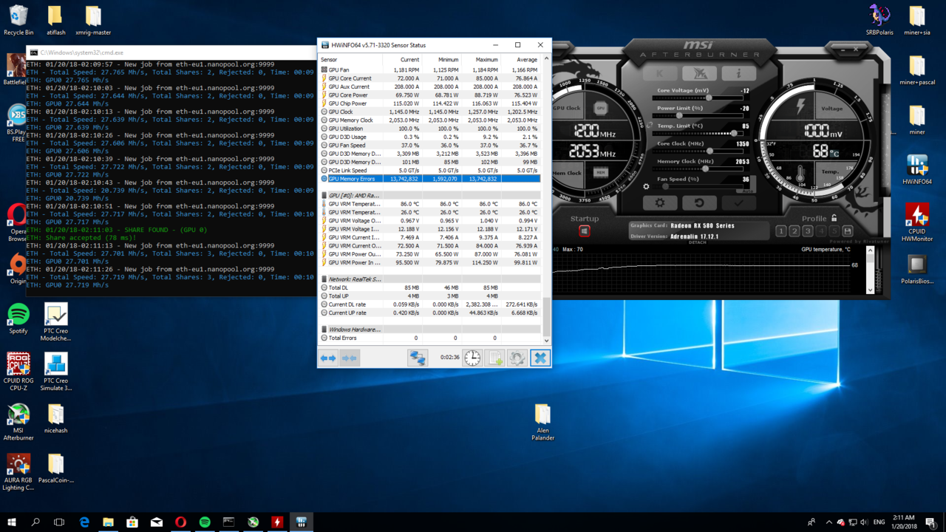Collapse HWiNFO sensor columns with the inward arrows
946x532 pixels.
point(350,358)
